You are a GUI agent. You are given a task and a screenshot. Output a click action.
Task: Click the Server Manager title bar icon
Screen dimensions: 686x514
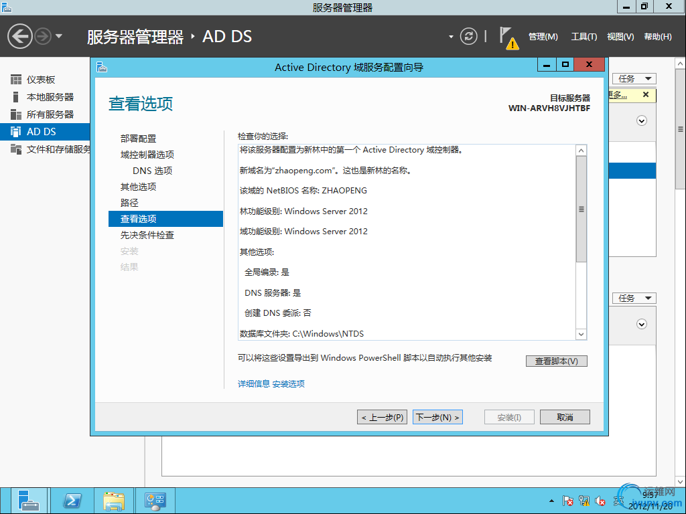6,7
